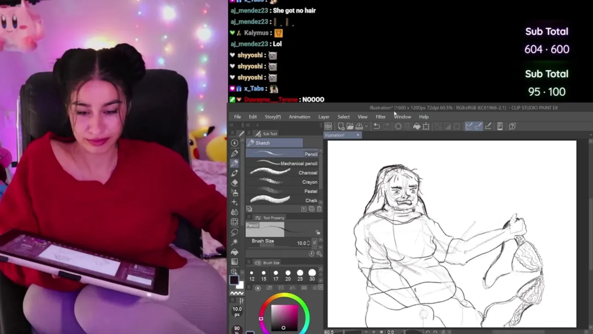Select the Brush tool icon
This screenshot has height=334, width=593.
pyautogui.click(x=234, y=173)
